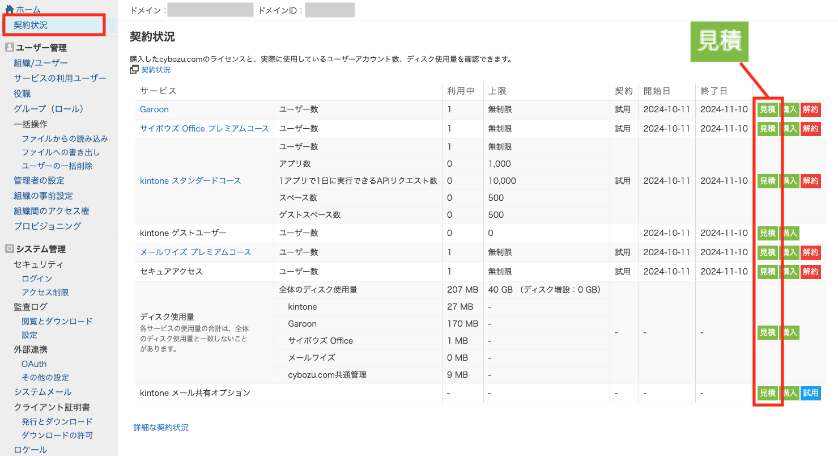Request 見積 for ディスク使用量 row

click(x=768, y=333)
